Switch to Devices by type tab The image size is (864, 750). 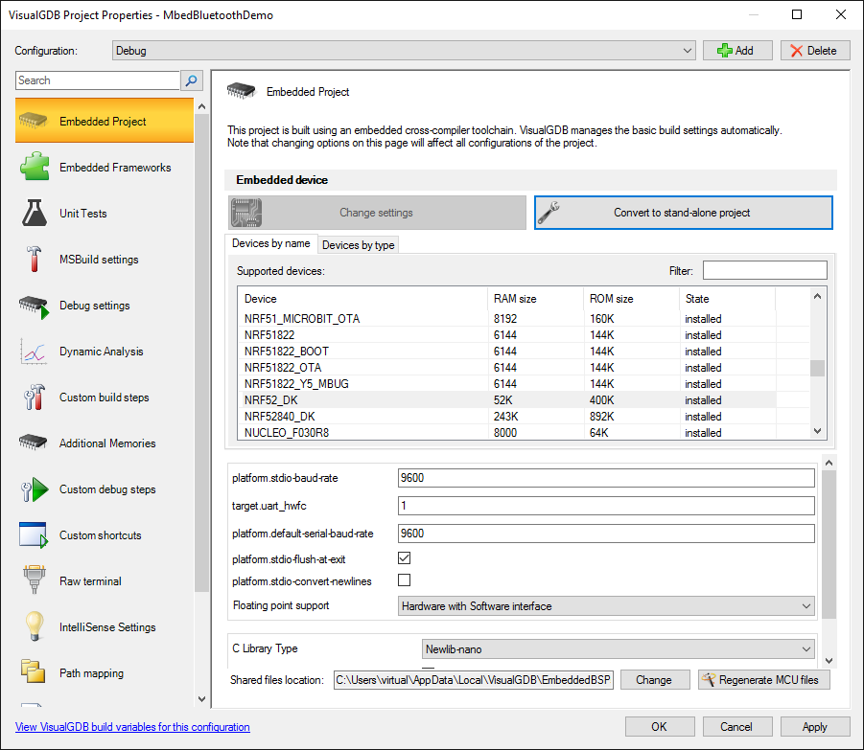pos(359,245)
